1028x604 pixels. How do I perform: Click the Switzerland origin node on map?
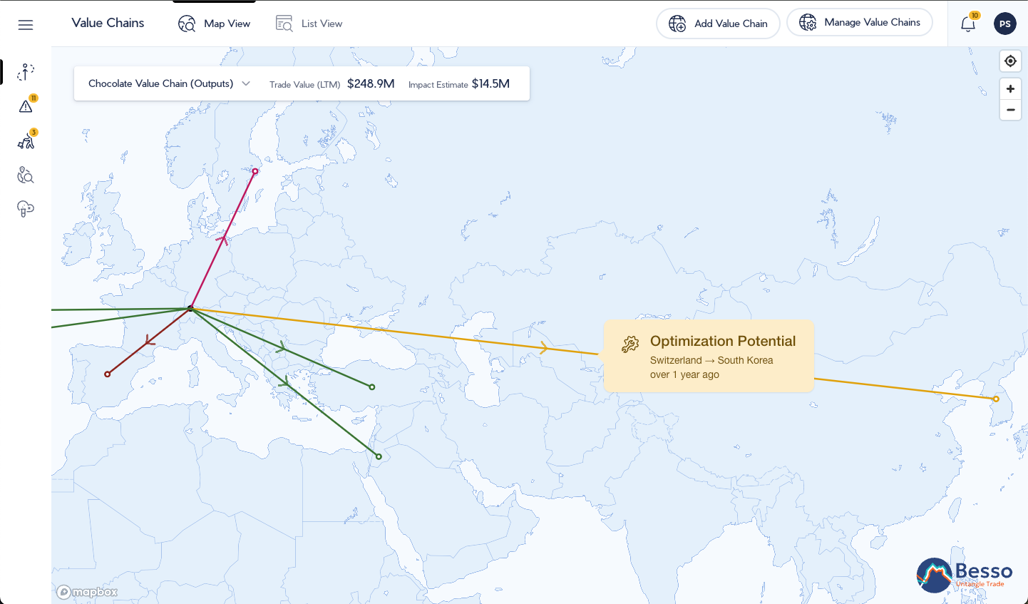190,308
